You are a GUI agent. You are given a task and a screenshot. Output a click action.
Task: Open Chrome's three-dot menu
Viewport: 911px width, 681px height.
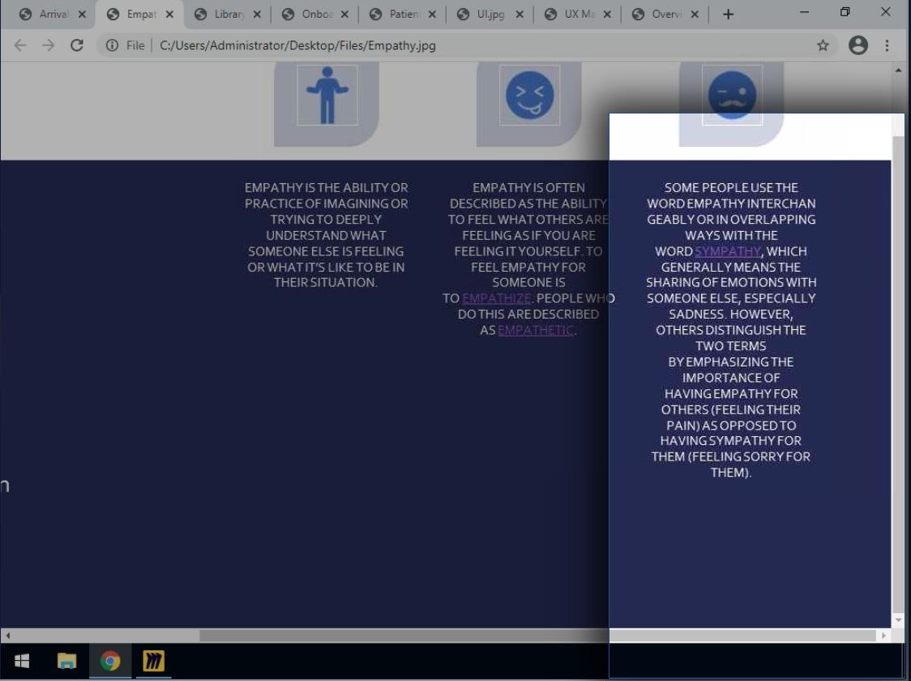pos(887,45)
